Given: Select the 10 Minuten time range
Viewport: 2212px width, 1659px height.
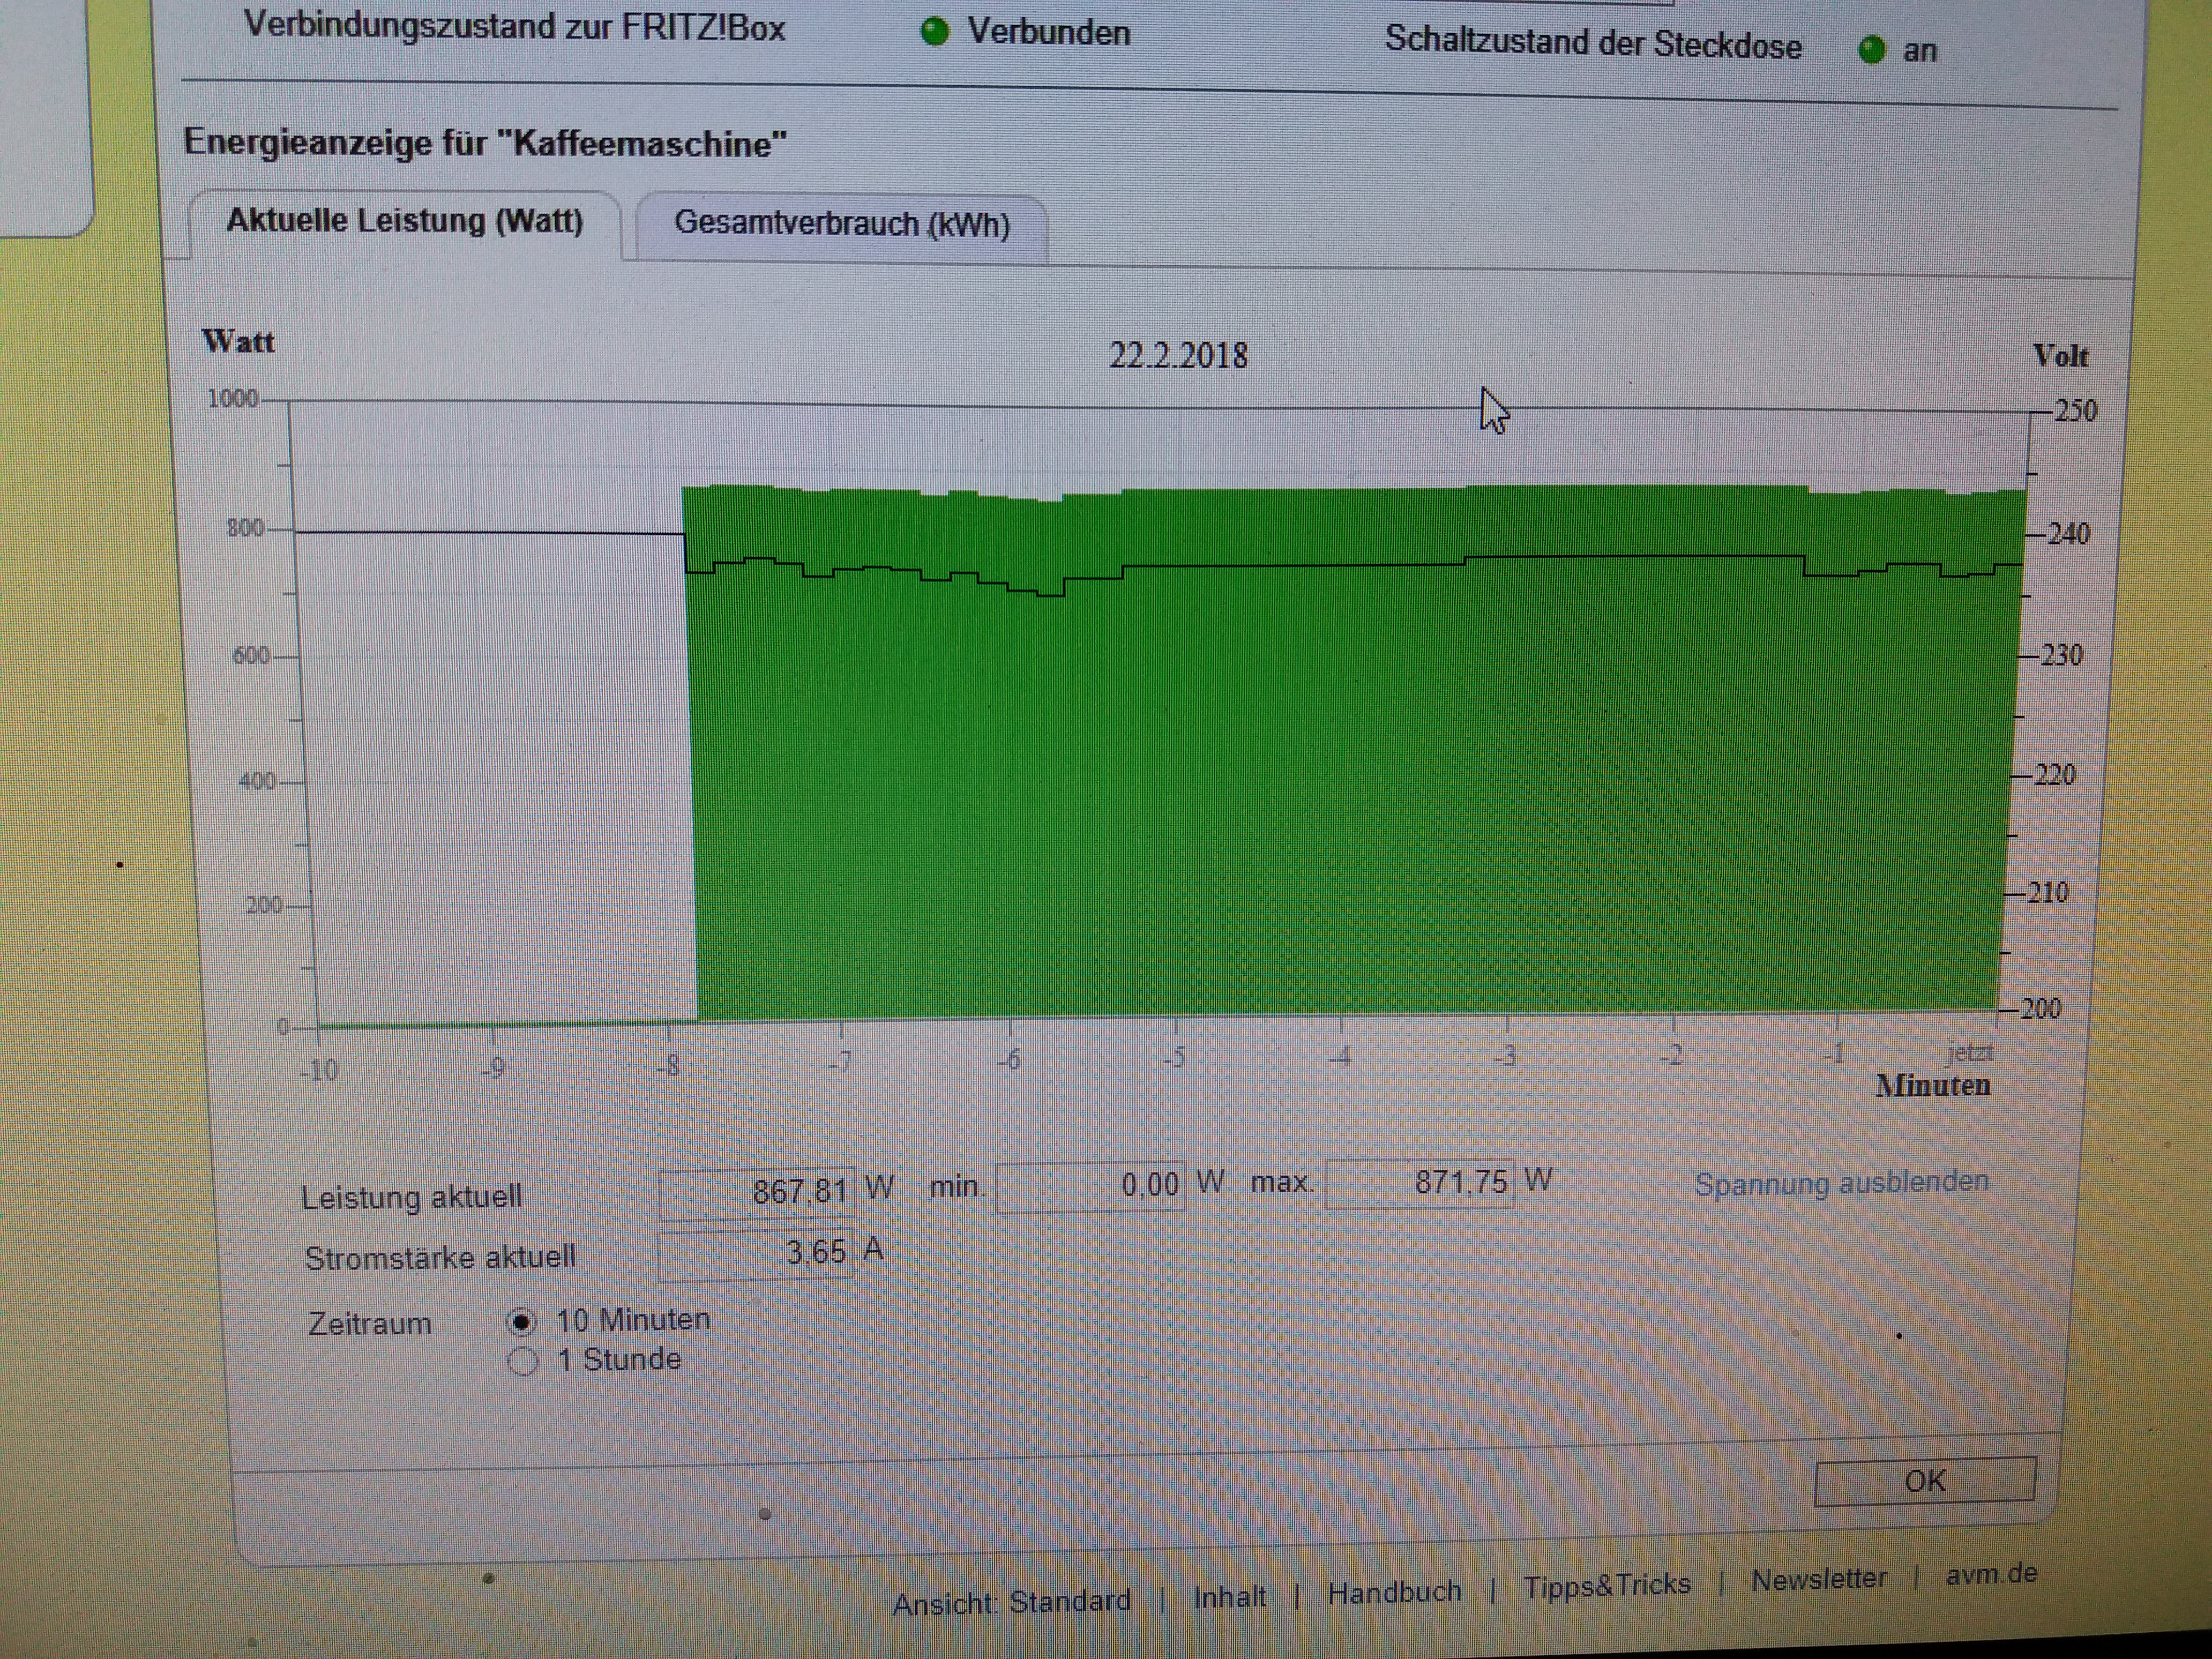Looking at the screenshot, I should click(x=521, y=1322).
